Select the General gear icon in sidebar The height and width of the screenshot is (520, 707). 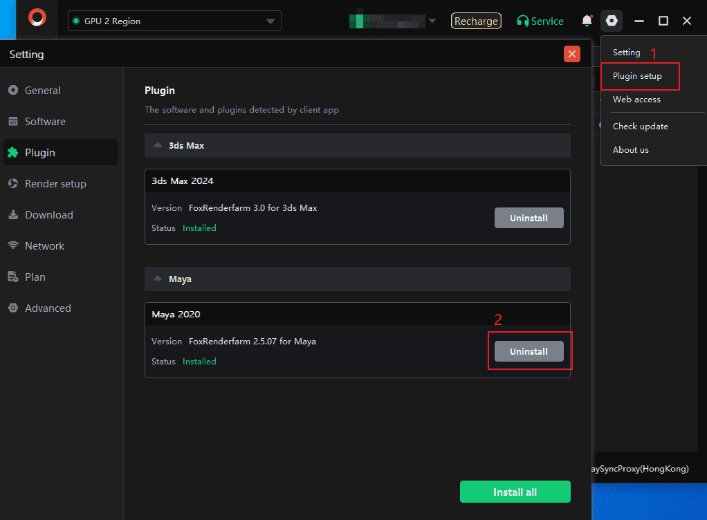click(12, 91)
